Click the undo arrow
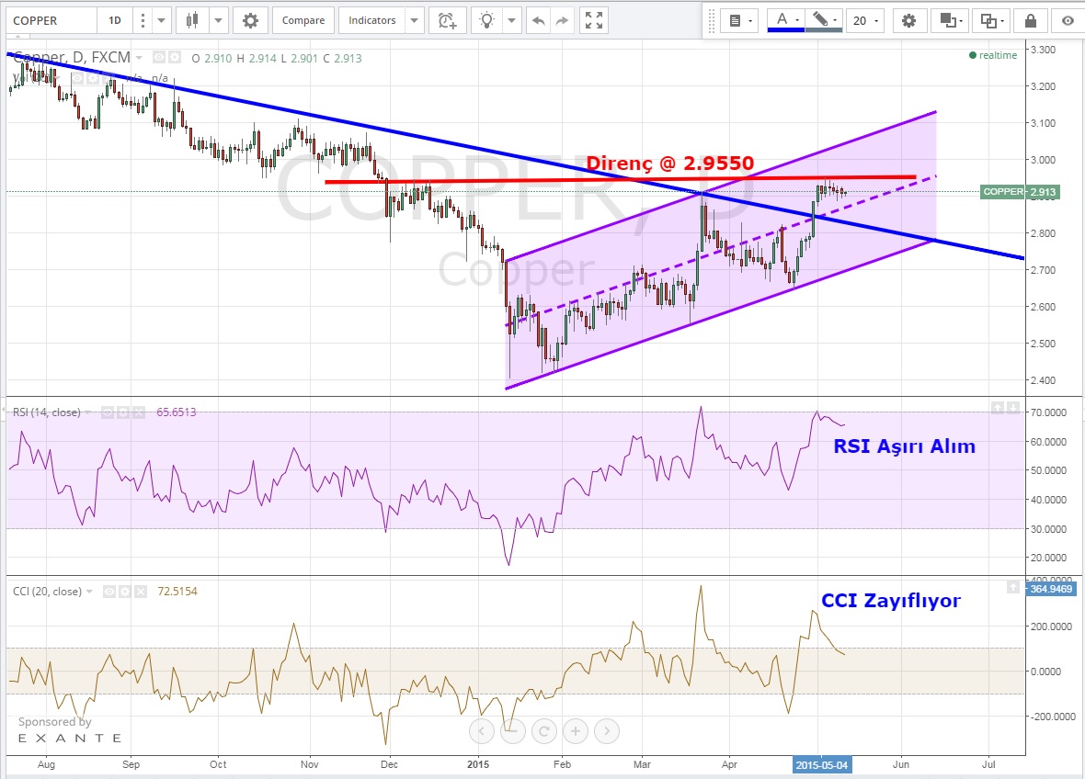The height and width of the screenshot is (779, 1085). click(x=538, y=19)
